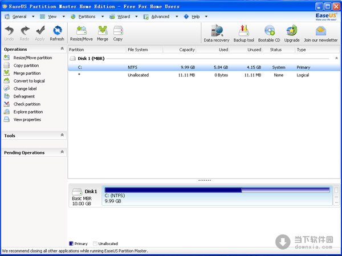This screenshot has height=256, width=342.
Task: Open Explore partition operation
Action: click(x=28, y=112)
